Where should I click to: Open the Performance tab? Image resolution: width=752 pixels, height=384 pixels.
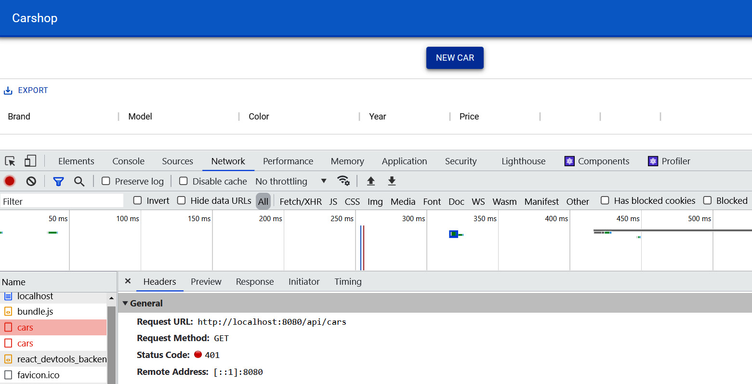[x=288, y=161]
